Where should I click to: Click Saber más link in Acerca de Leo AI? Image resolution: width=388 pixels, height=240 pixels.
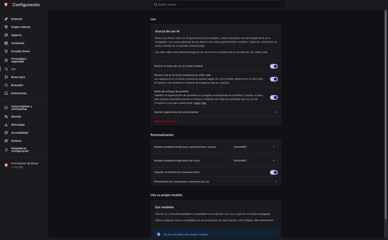(261, 52)
